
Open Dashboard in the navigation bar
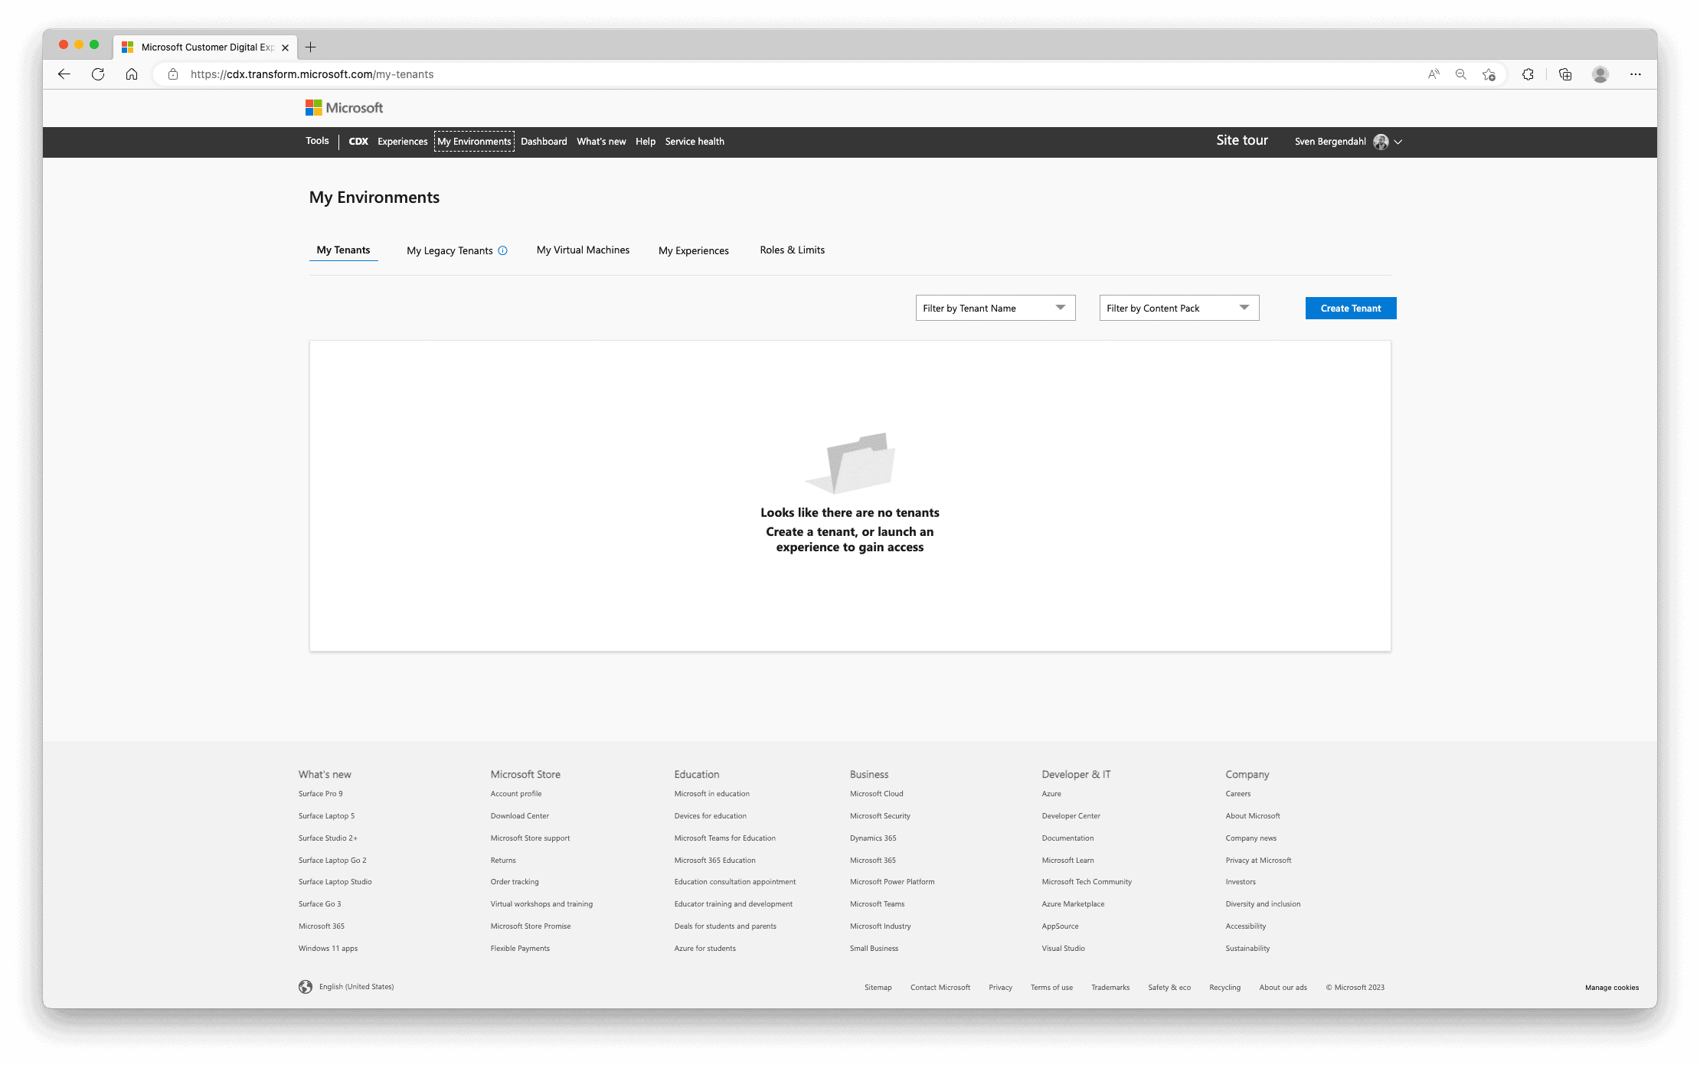[x=544, y=142]
